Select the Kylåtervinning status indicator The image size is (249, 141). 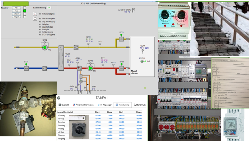coord(40,32)
